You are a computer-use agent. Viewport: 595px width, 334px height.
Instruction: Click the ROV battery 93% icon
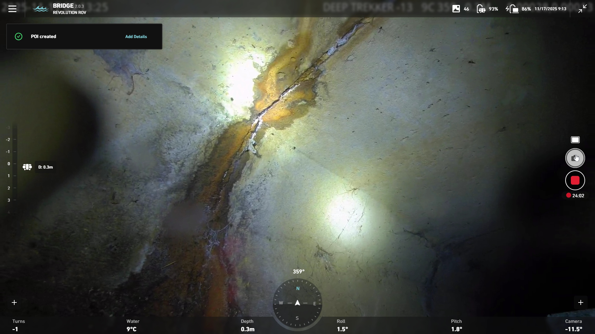(481, 9)
